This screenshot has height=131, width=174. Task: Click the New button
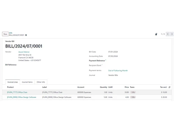5,34
